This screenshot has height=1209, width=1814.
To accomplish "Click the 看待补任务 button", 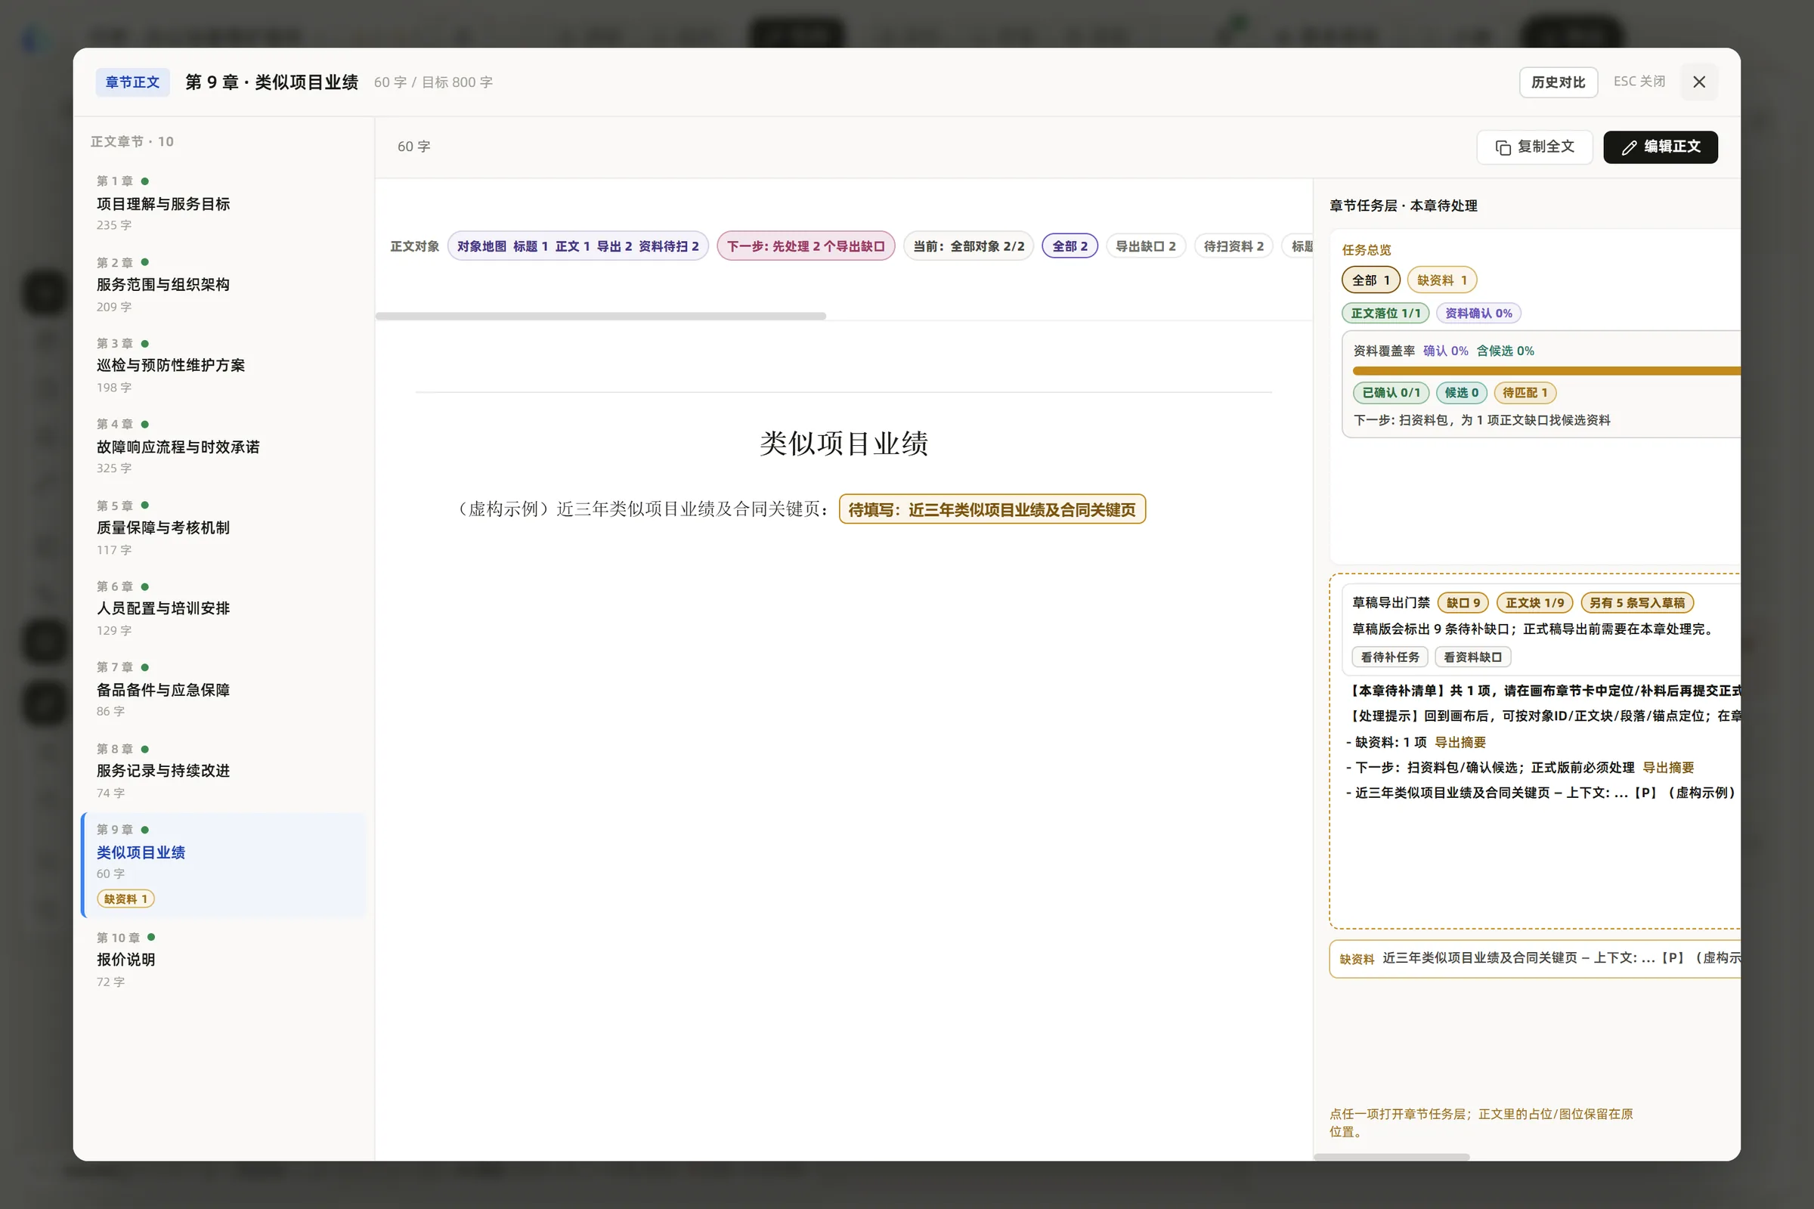I will pos(1390,657).
